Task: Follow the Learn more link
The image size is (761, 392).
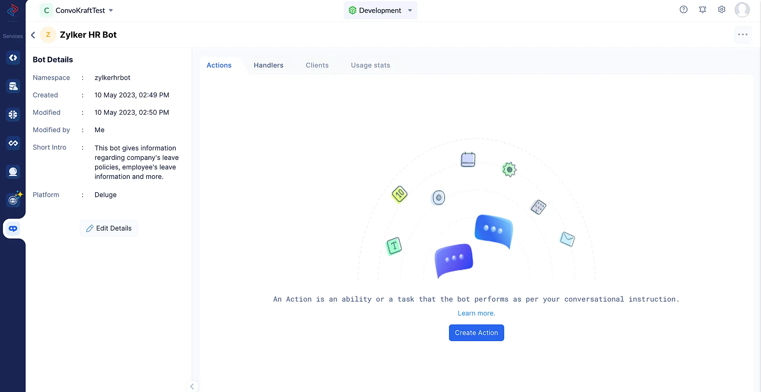Action: (x=476, y=313)
